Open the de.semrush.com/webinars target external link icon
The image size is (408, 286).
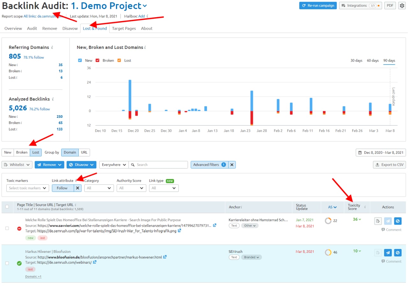(95, 262)
